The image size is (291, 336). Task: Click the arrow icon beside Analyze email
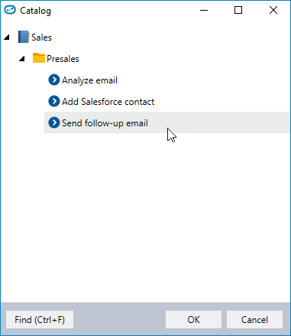click(54, 80)
